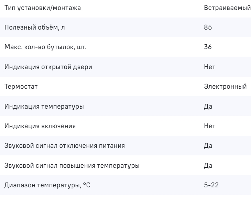The image size is (251, 198).
Task: Click the 'Электронный' thermostat value
Action: click(x=226, y=87)
